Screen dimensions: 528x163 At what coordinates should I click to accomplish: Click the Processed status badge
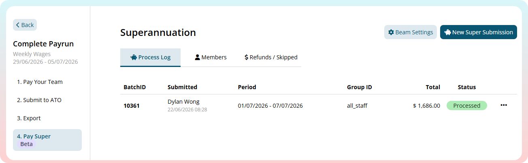467,106
